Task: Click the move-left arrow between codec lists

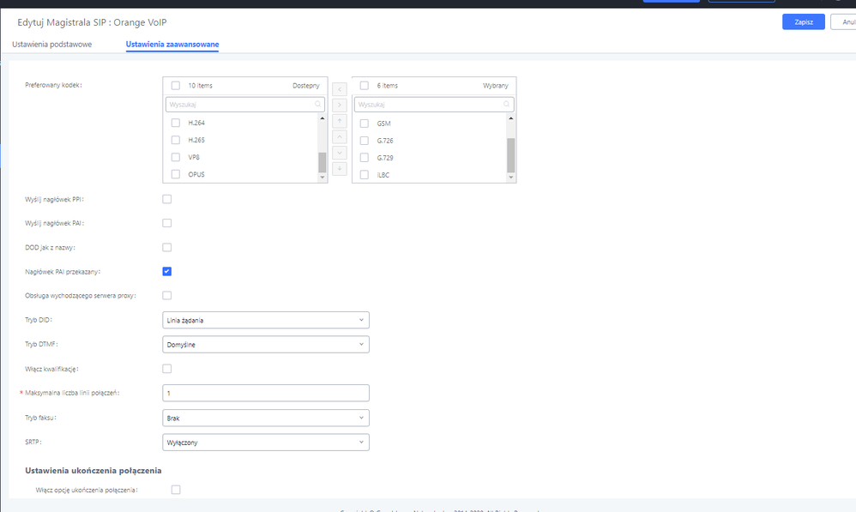Action: (x=340, y=89)
